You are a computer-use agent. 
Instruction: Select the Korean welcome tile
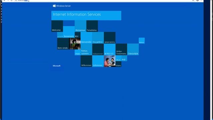[x=109, y=49]
